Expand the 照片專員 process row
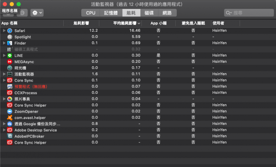Viewport: 276px width, 167px height. (x=4, y=99)
